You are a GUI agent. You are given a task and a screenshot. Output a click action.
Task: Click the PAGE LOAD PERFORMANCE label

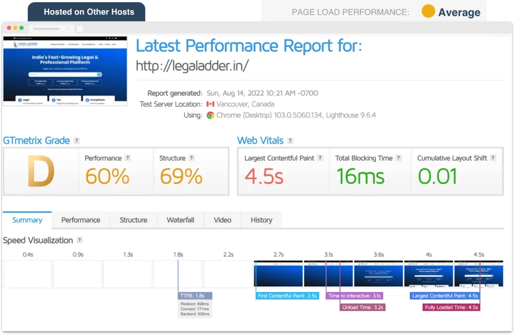tap(350, 12)
